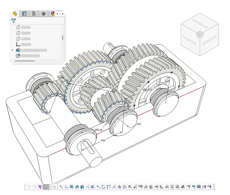Open the DisplayManager color sphere tab
230x195 pixels.
point(52,14)
